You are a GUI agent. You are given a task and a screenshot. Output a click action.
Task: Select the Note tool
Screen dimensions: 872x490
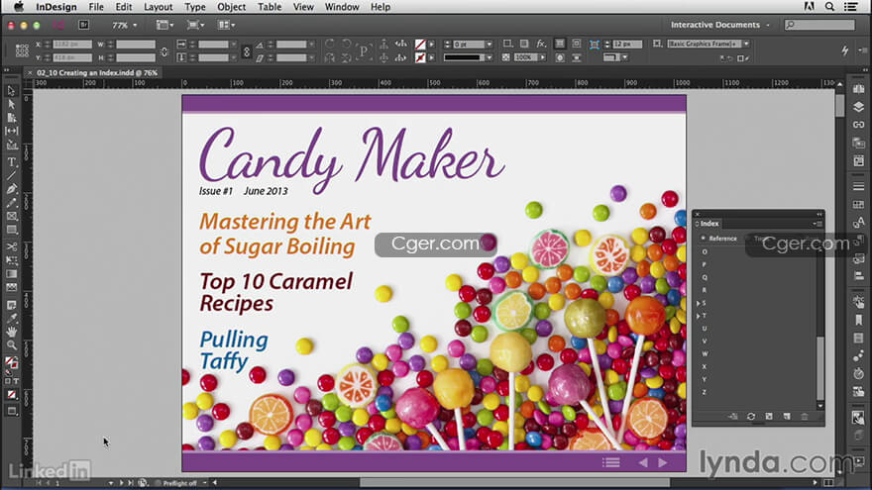click(x=11, y=305)
